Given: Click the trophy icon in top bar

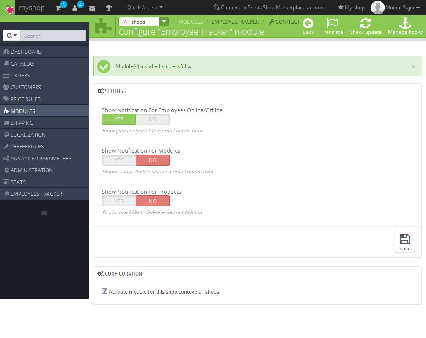Looking at the screenshot, I should point(109,8).
